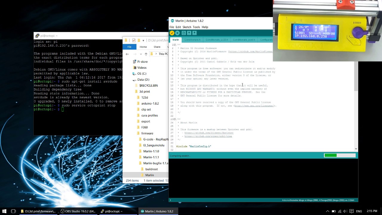
Task: Click This PC in the Explorer address bar
Action: click(x=163, y=54)
